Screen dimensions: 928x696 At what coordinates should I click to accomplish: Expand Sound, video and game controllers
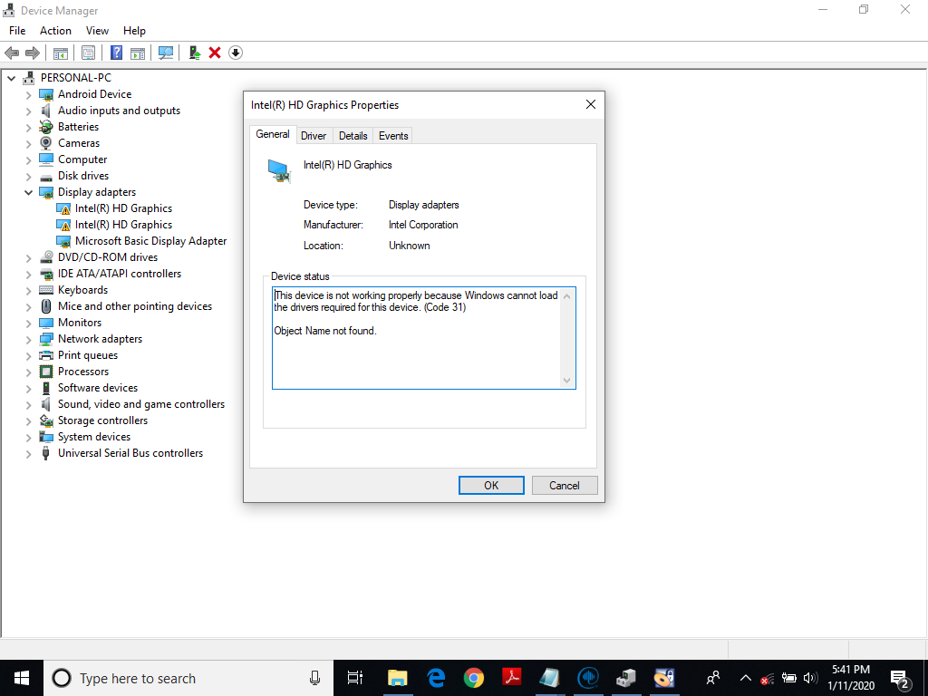tap(28, 404)
